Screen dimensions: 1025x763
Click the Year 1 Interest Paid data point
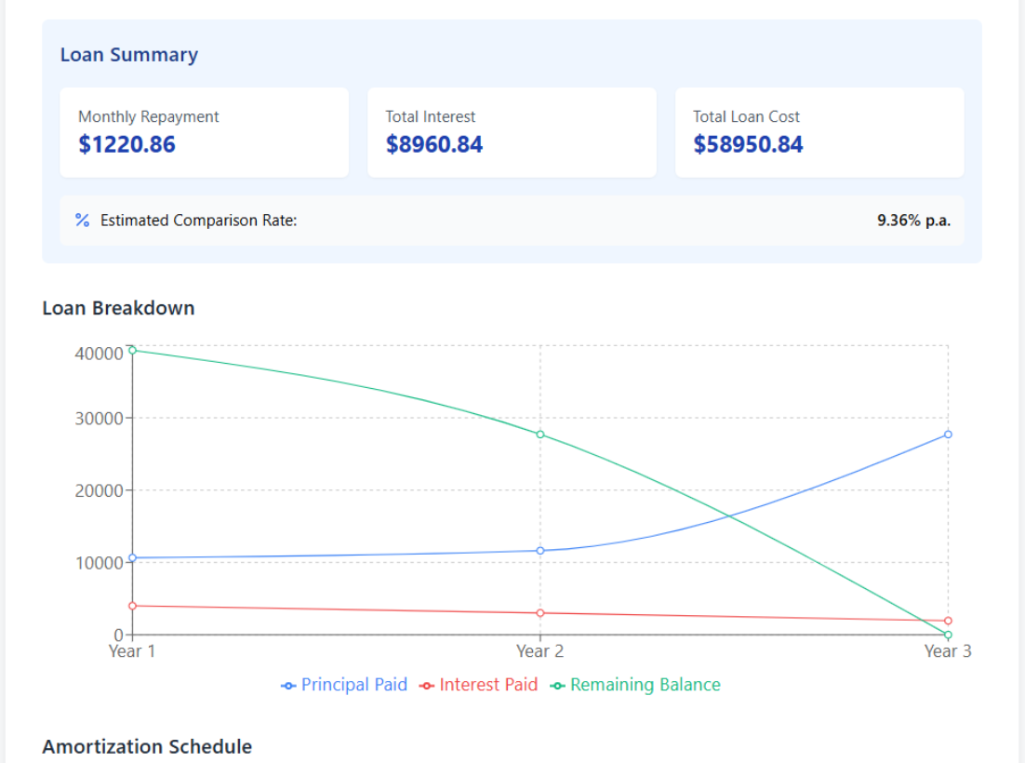(x=133, y=606)
